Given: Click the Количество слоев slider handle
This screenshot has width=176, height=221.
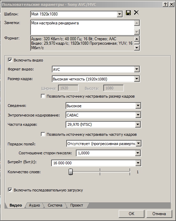Looking at the screenshot, I should [x=71, y=172].
